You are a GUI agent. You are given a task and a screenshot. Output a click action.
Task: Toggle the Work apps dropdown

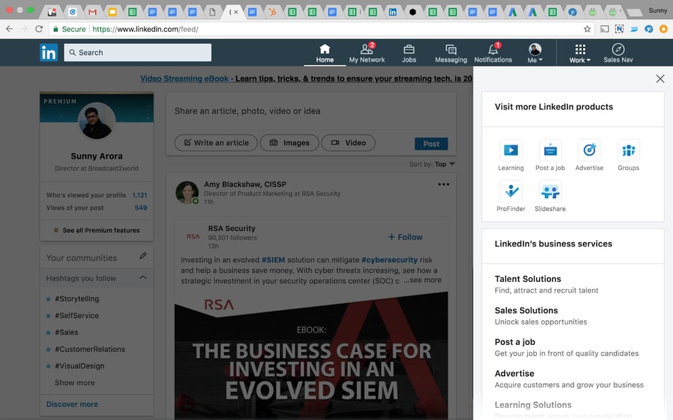[x=580, y=53]
